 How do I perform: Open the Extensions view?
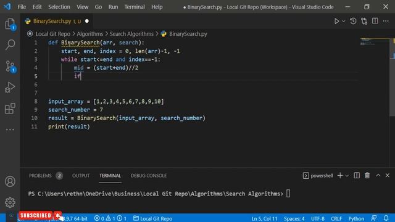pyautogui.click(x=10, y=109)
